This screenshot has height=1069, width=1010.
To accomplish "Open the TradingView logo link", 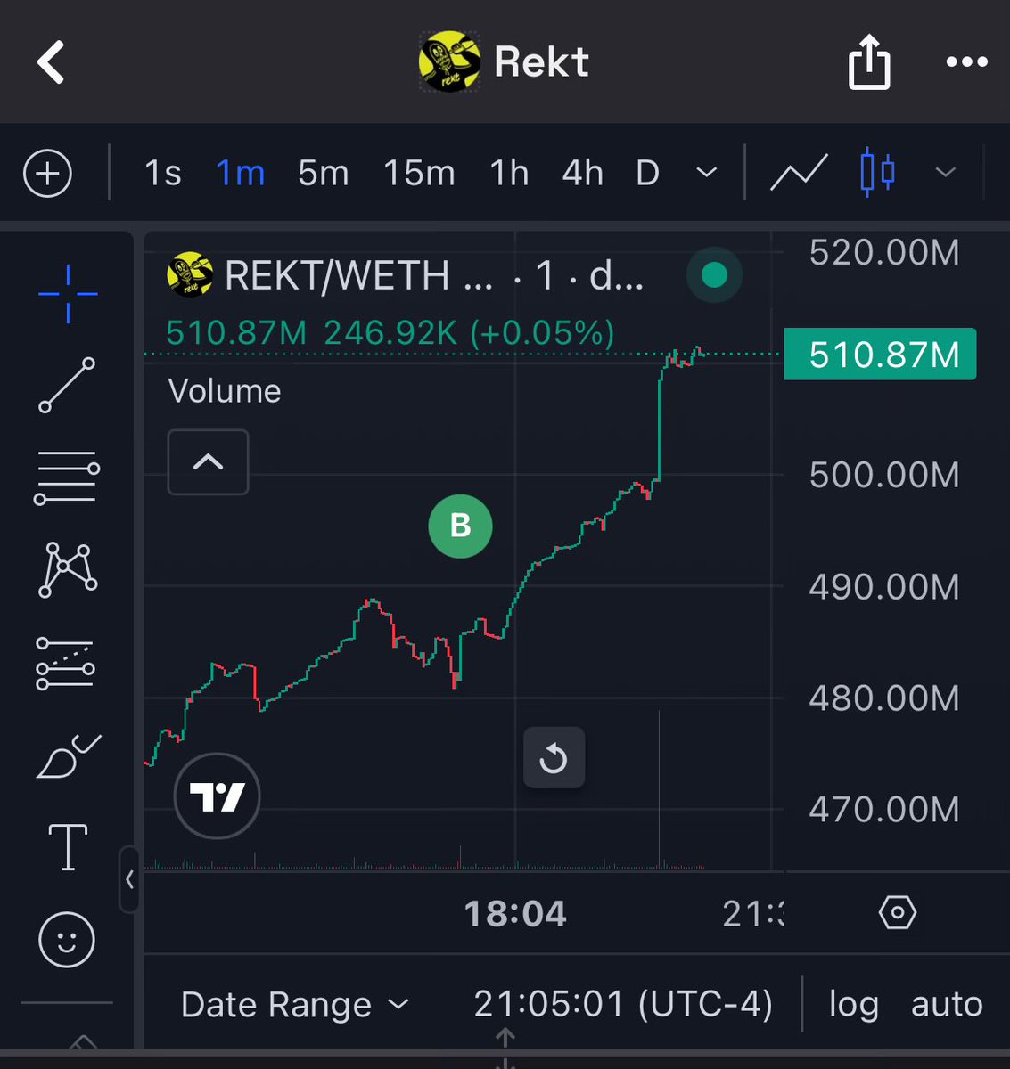I will pos(217,796).
